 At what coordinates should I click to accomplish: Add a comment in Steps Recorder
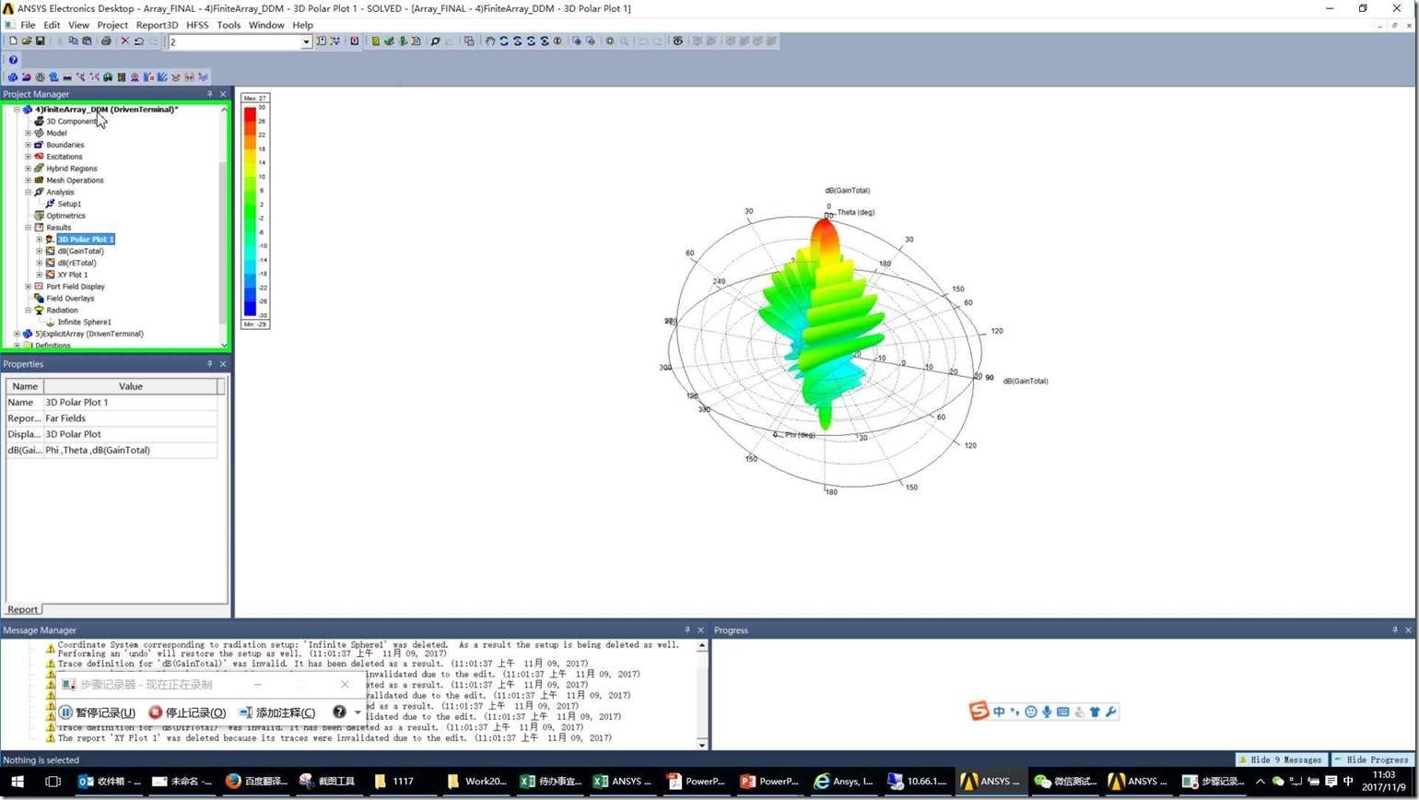point(276,712)
